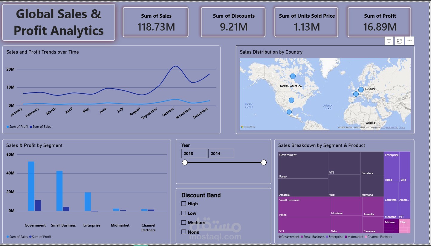Click the Government profit bar in segment chart
This screenshot has width=431, height=246.
point(38,206)
